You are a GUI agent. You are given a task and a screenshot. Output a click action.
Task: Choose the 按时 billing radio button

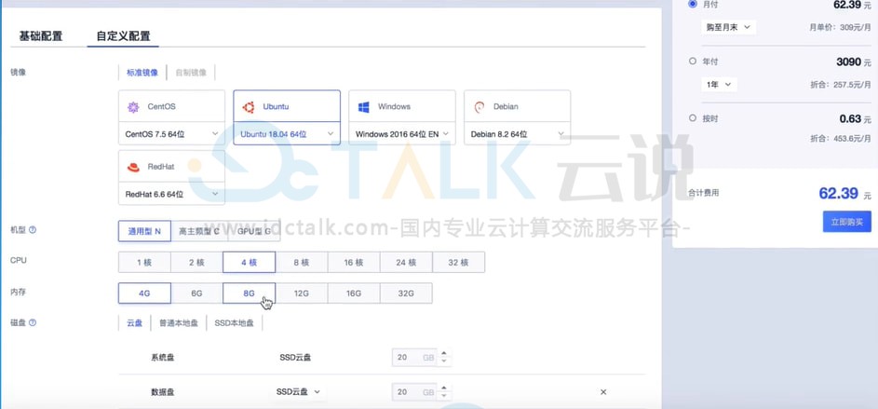coord(692,118)
